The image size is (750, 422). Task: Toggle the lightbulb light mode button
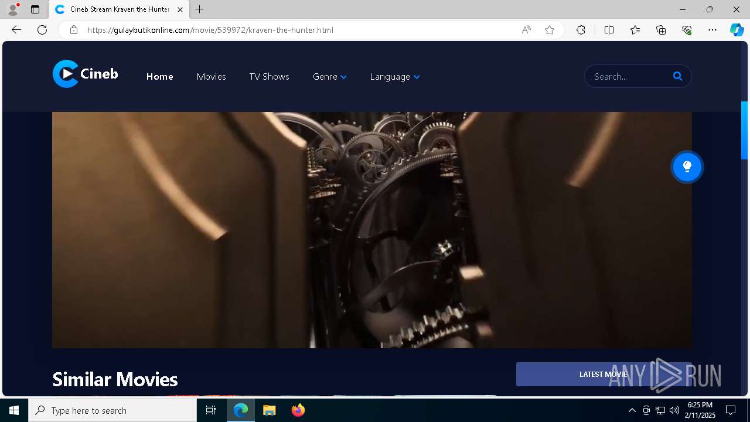tap(687, 167)
